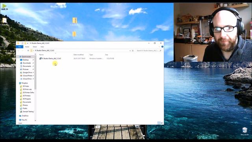Open the 3D Printers folder
Screen dimensions: 252x142
(x=26, y=95)
